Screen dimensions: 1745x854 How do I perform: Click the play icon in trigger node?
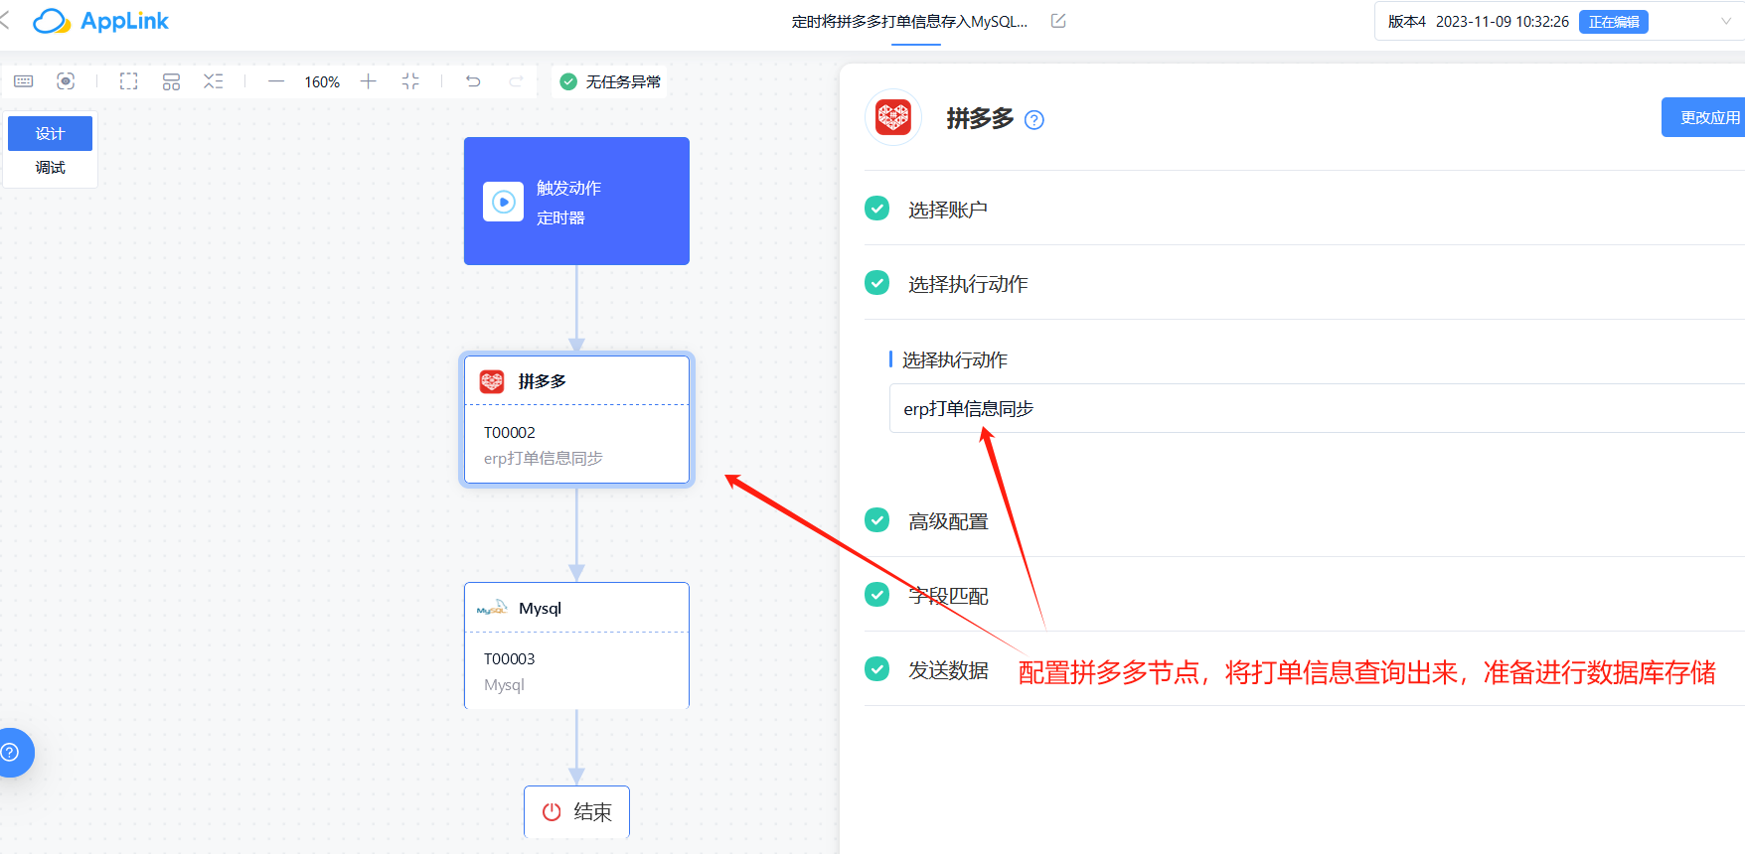coord(504,202)
